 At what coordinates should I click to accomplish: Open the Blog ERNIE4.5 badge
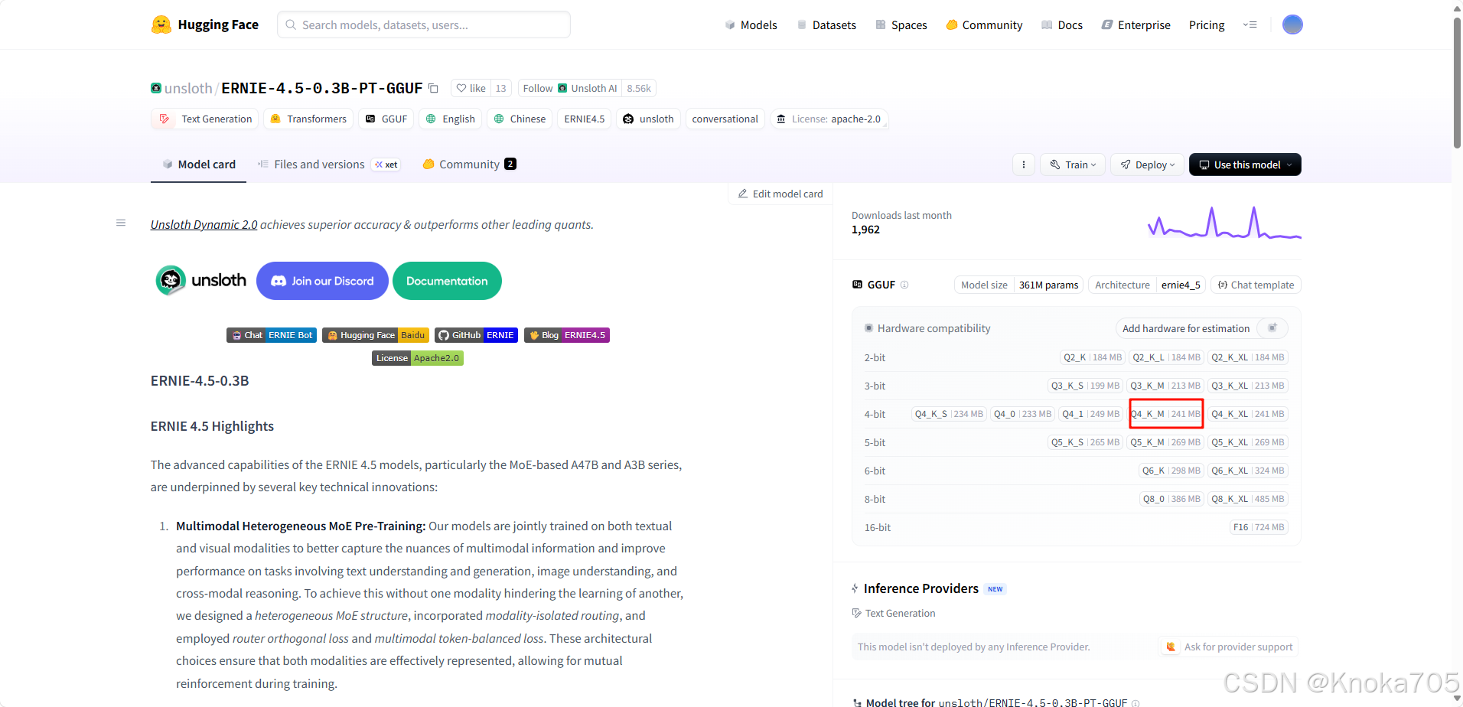(x=567, y=335)
